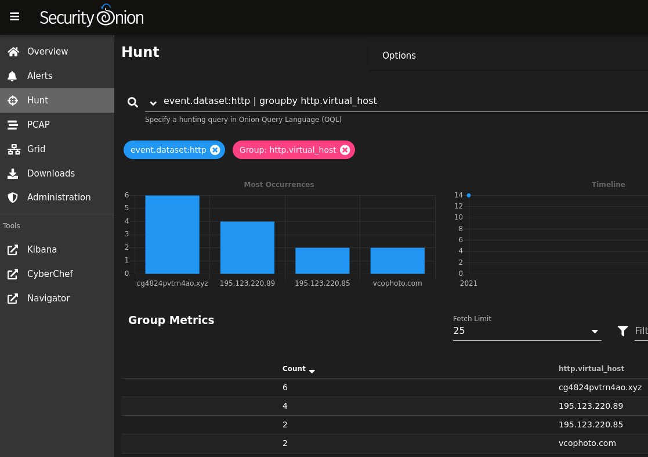The image size is (648, 457).
Task: Remove the event.dataset:http filter chip
Action: [x=215, y=150]
